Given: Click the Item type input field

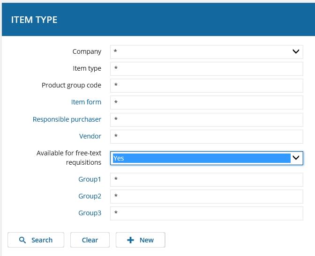Looking at the screenshot, I should tap(207, 69).
